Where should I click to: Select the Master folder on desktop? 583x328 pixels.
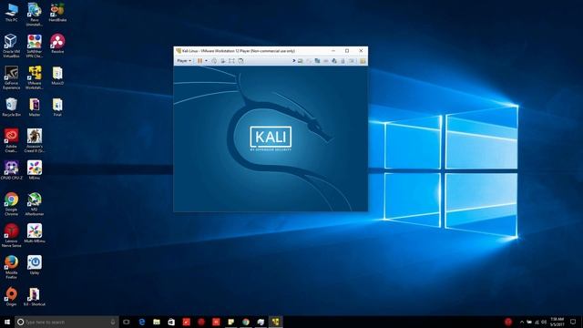(x=35, y=108)
